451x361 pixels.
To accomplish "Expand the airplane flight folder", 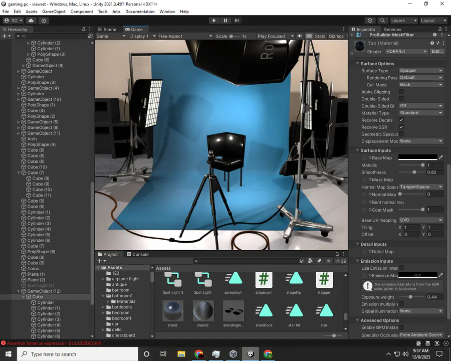I will pos(103,279).
